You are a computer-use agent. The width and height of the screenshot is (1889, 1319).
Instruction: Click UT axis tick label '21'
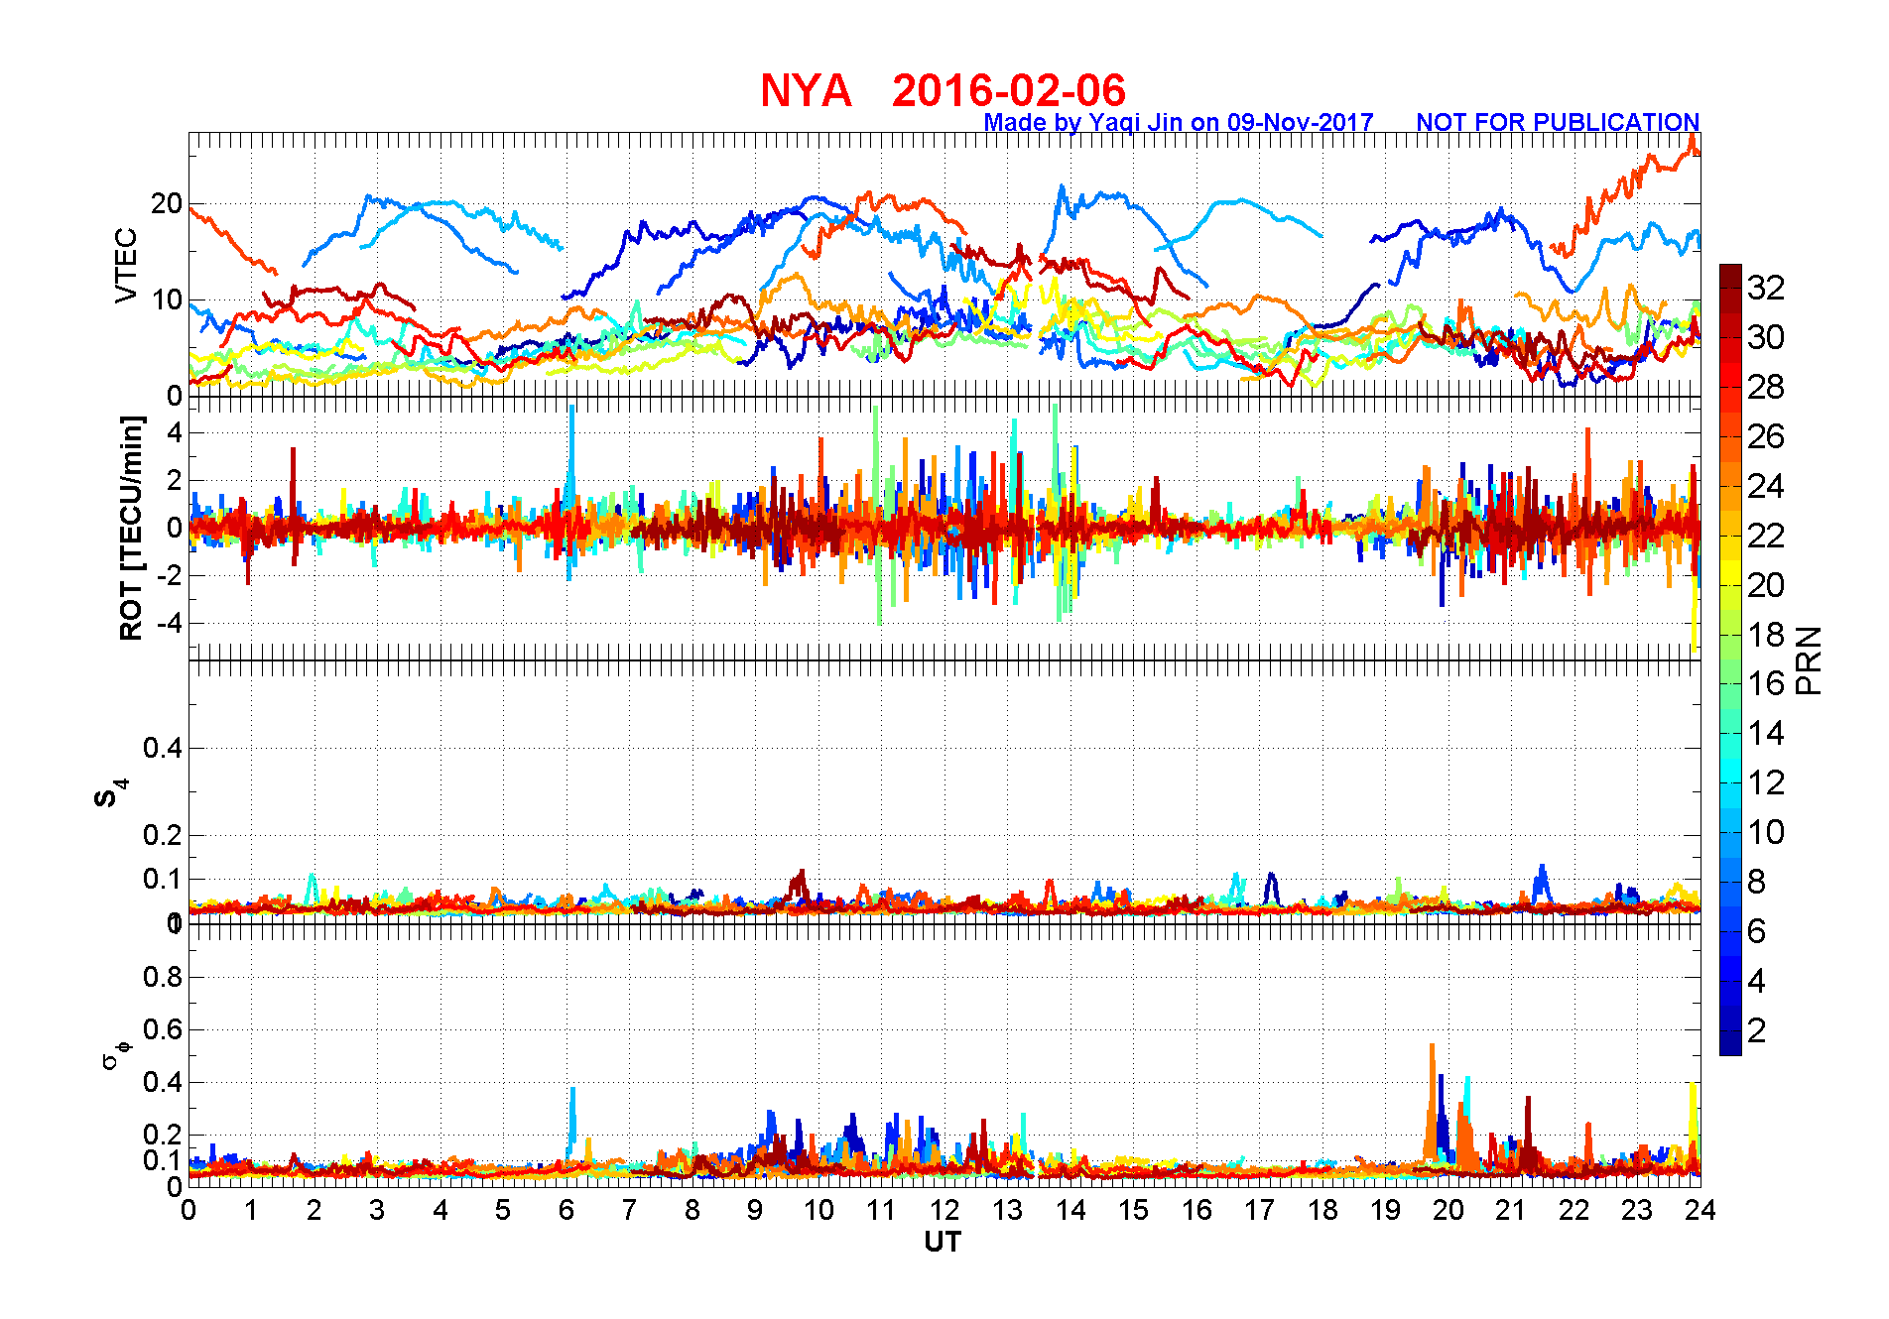tap(1511, 1210)
